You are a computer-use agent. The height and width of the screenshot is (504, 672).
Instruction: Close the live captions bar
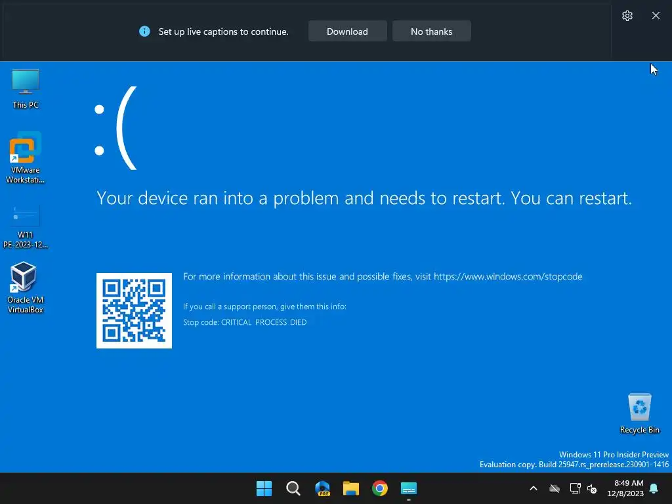pyautogui.click(x=656, y=16)
